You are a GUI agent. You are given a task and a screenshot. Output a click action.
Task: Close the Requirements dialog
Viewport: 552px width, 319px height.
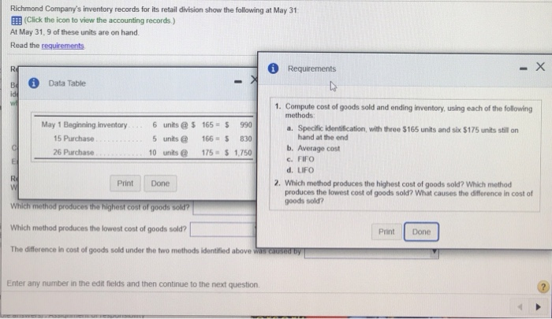(540, 66)
